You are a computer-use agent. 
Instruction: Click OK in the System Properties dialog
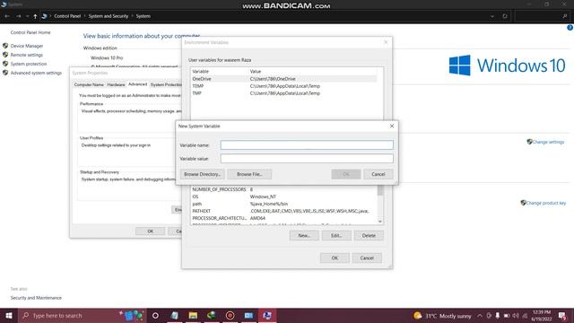pos(150,231)
